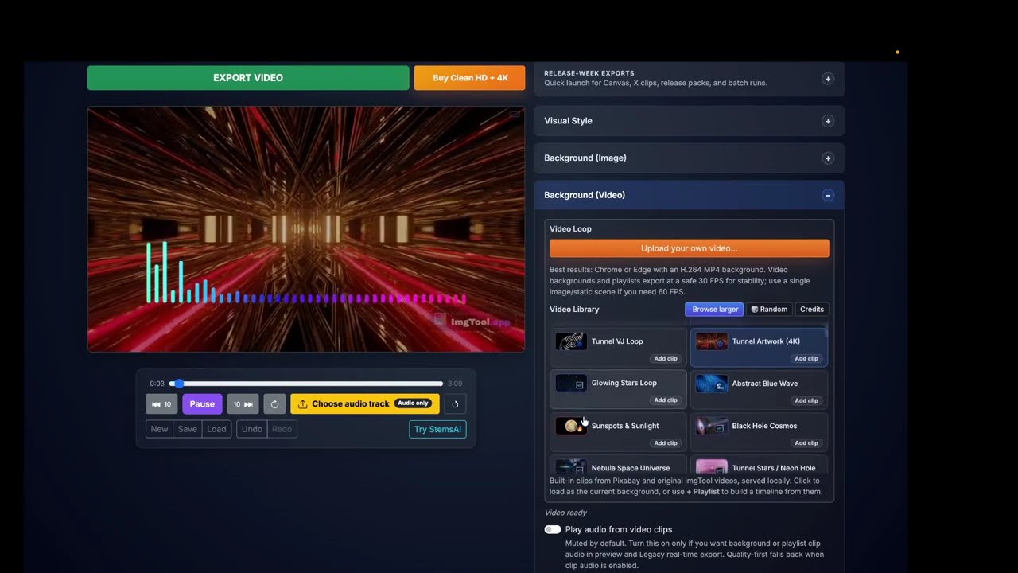Click the reset icon right of Choose audio track
The image size is (1018, 573).
(x=455, y=404)
